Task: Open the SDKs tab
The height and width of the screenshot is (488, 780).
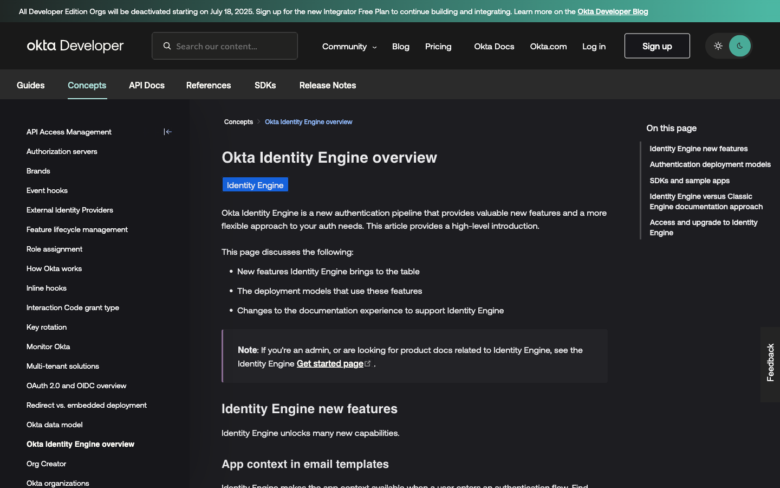Action: pos(265,85)
